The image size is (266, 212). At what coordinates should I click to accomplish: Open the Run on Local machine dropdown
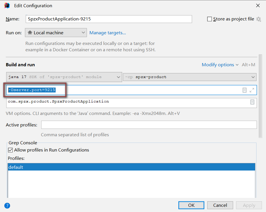click(56, 33)
